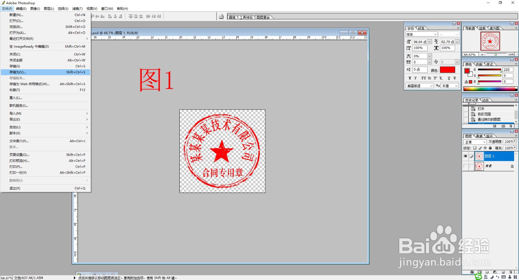The height and width of the screenshot is (280, 519).
Task: Click the out-of-gamut warning triangle in Color panel
Action: pos(466,82)
